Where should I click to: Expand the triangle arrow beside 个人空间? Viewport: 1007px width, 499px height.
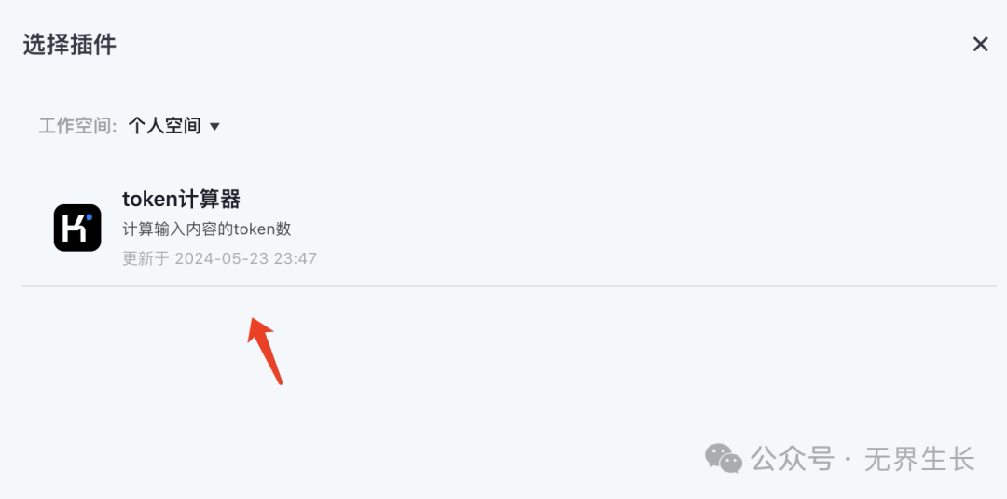(x=215, y=127)
